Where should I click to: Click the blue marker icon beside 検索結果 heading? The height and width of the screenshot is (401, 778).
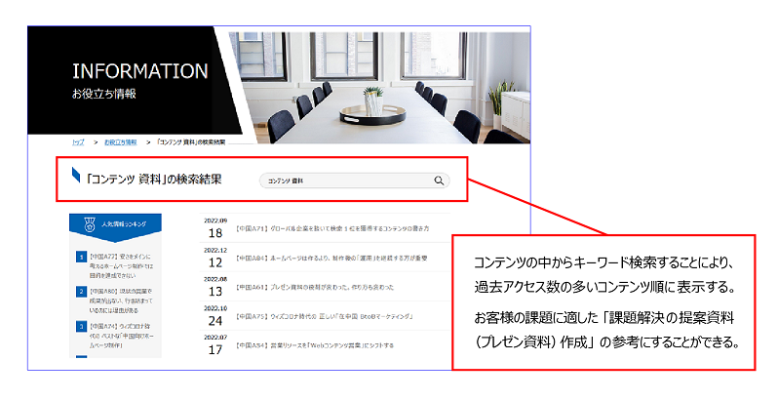click(77, 177)
